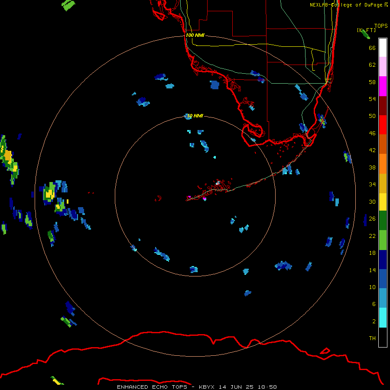Click the "[K FT]" units label
The image size is (390, 390).
point(366,30)
